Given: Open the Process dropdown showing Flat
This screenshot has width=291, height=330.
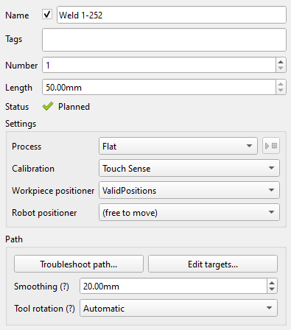Looking at the screenshot, I should pyautogui.click(x=178, y=146).
